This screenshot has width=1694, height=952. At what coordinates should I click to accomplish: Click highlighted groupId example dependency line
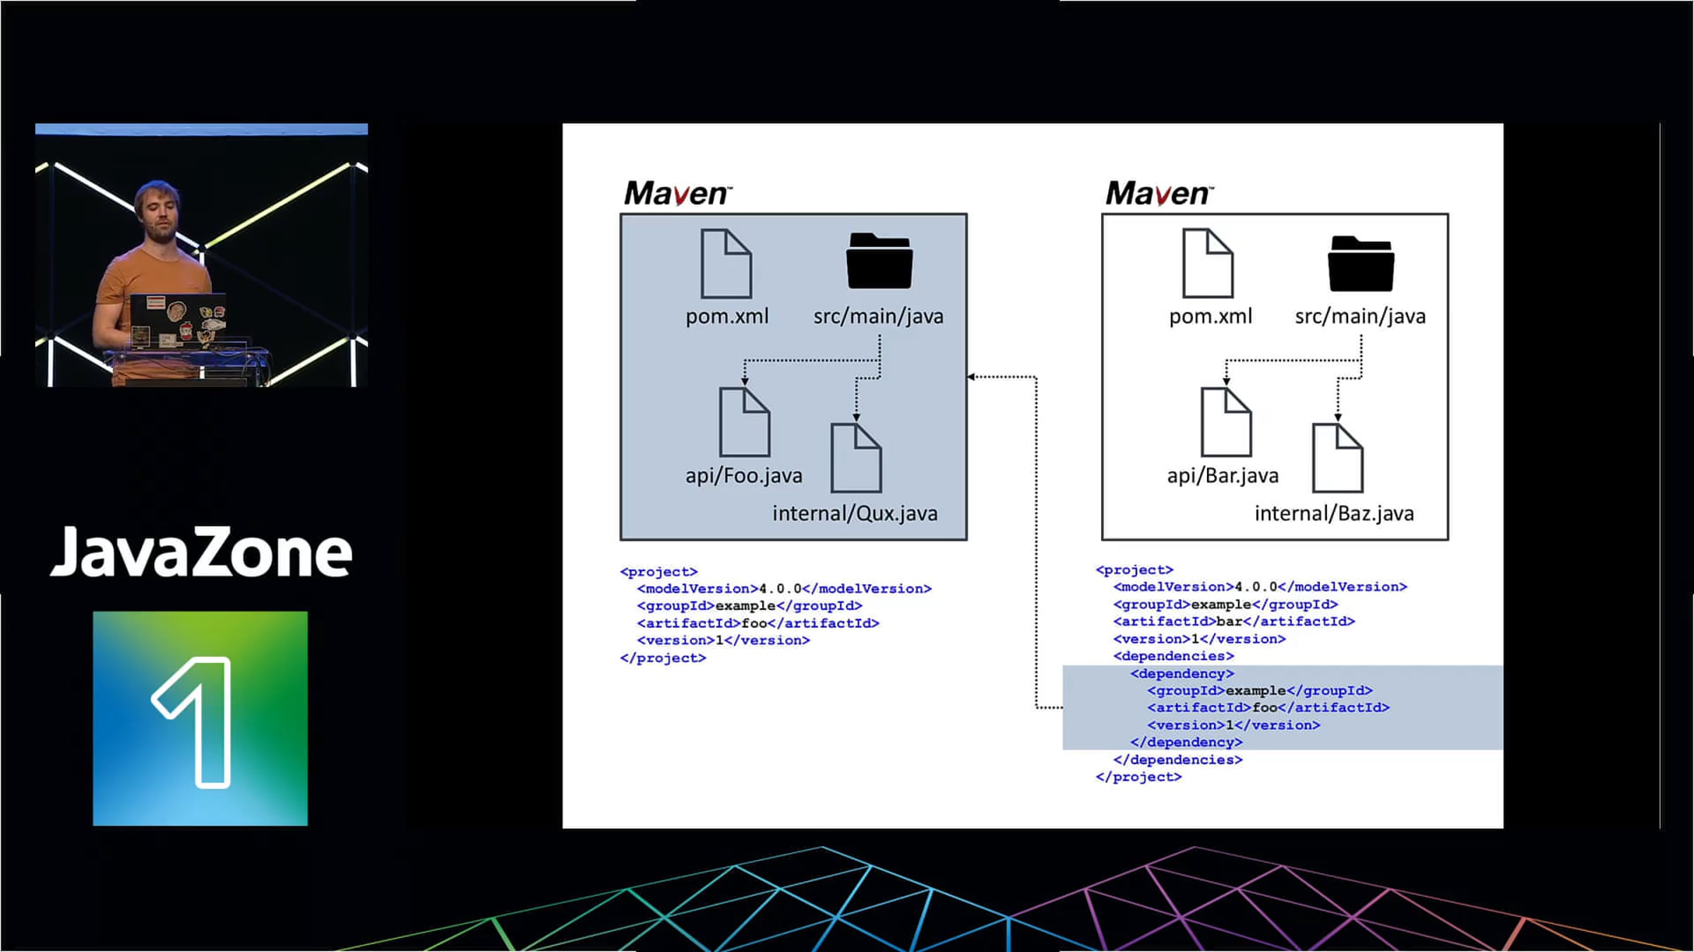[x=1260, y=690]
